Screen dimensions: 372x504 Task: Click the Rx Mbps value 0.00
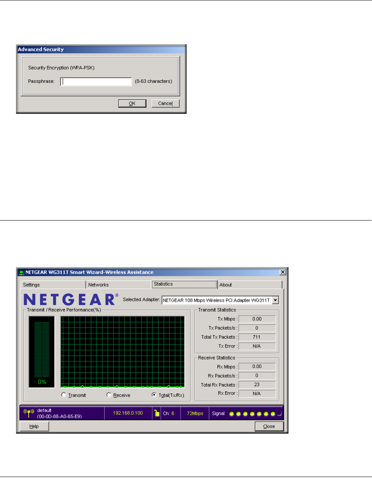[x=257, y=367]
